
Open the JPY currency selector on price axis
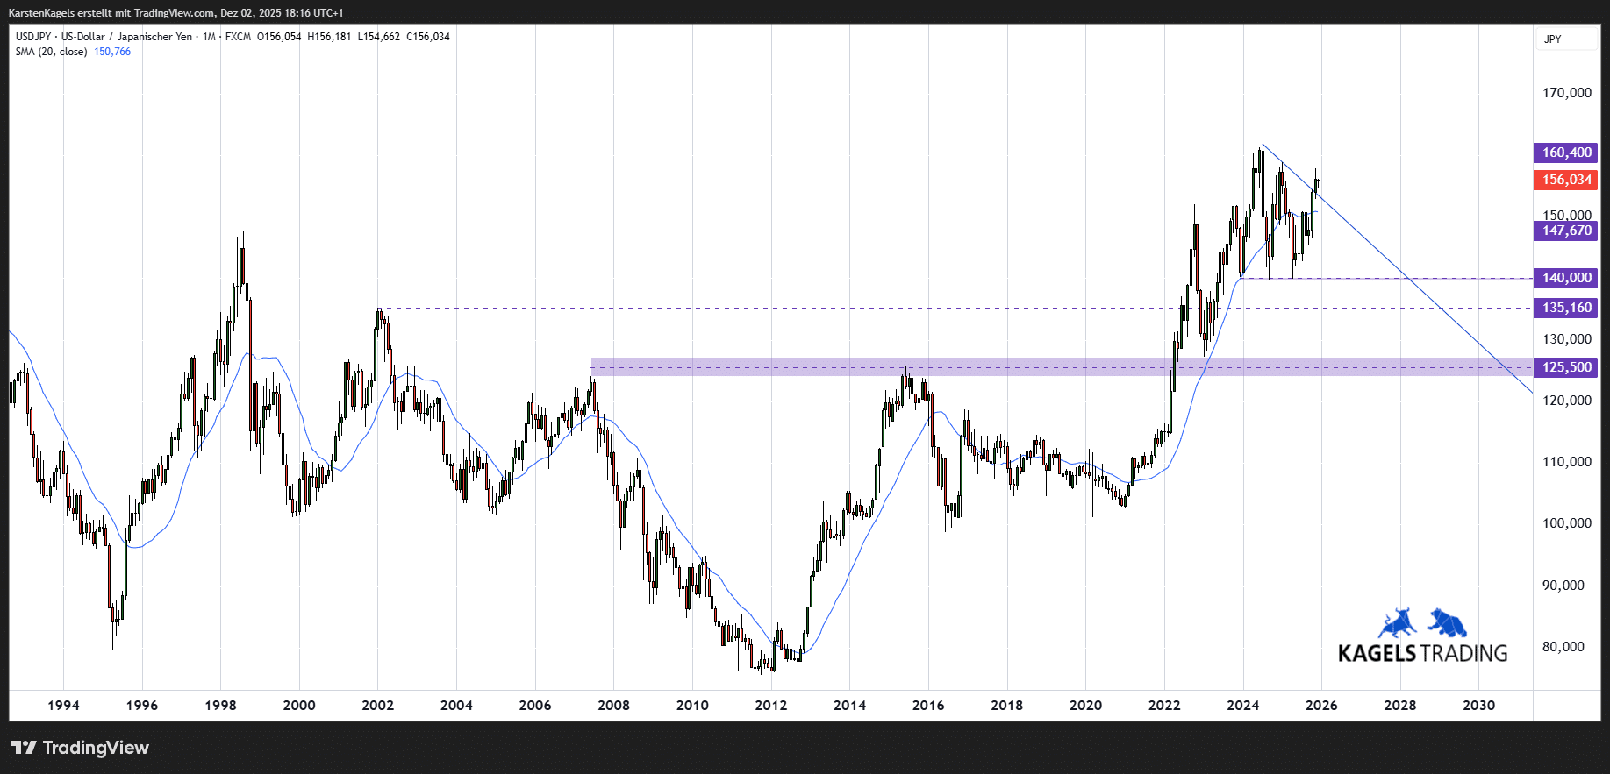pos(1553,39)
